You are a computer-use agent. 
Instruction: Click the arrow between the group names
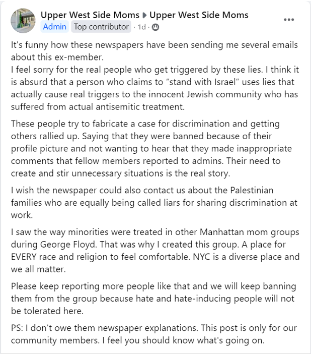click(x=145, y=15)
